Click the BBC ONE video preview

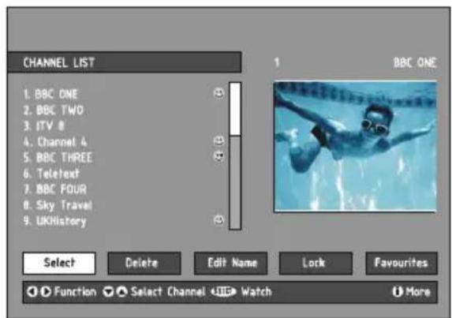(x=355, y=147)
